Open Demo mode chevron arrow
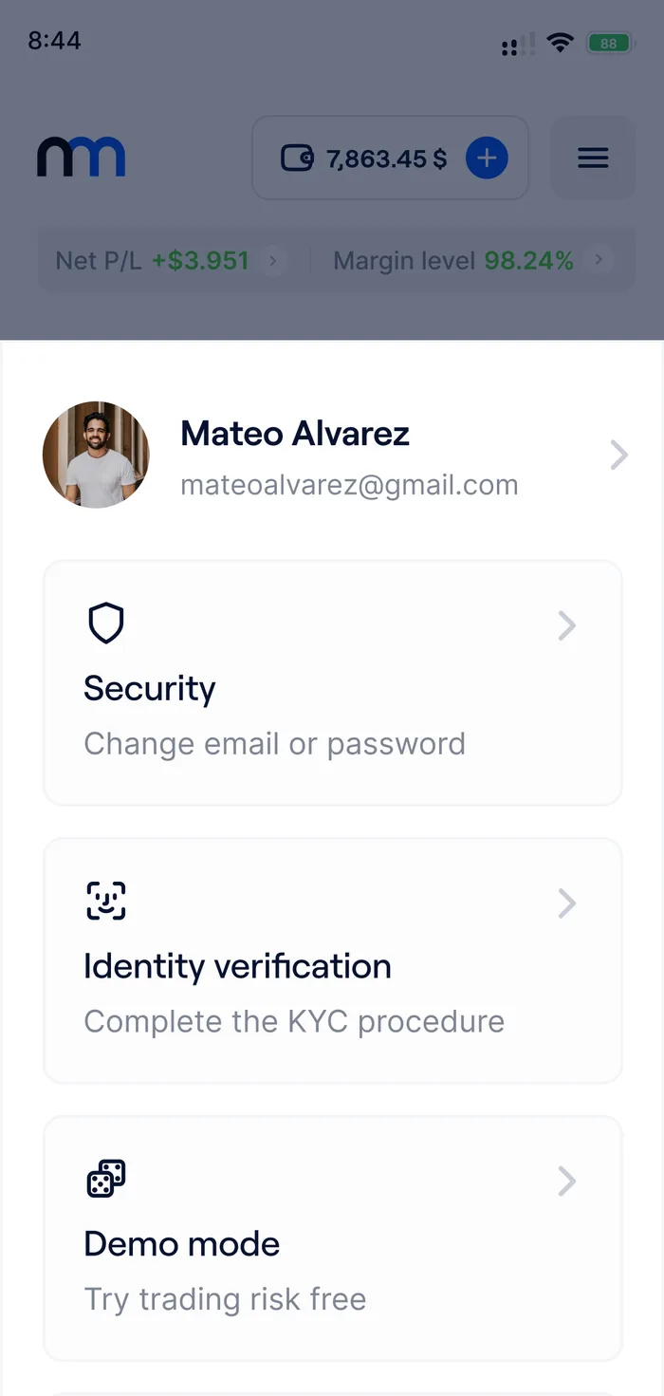664x1396 pixels. coord(567,1182)
